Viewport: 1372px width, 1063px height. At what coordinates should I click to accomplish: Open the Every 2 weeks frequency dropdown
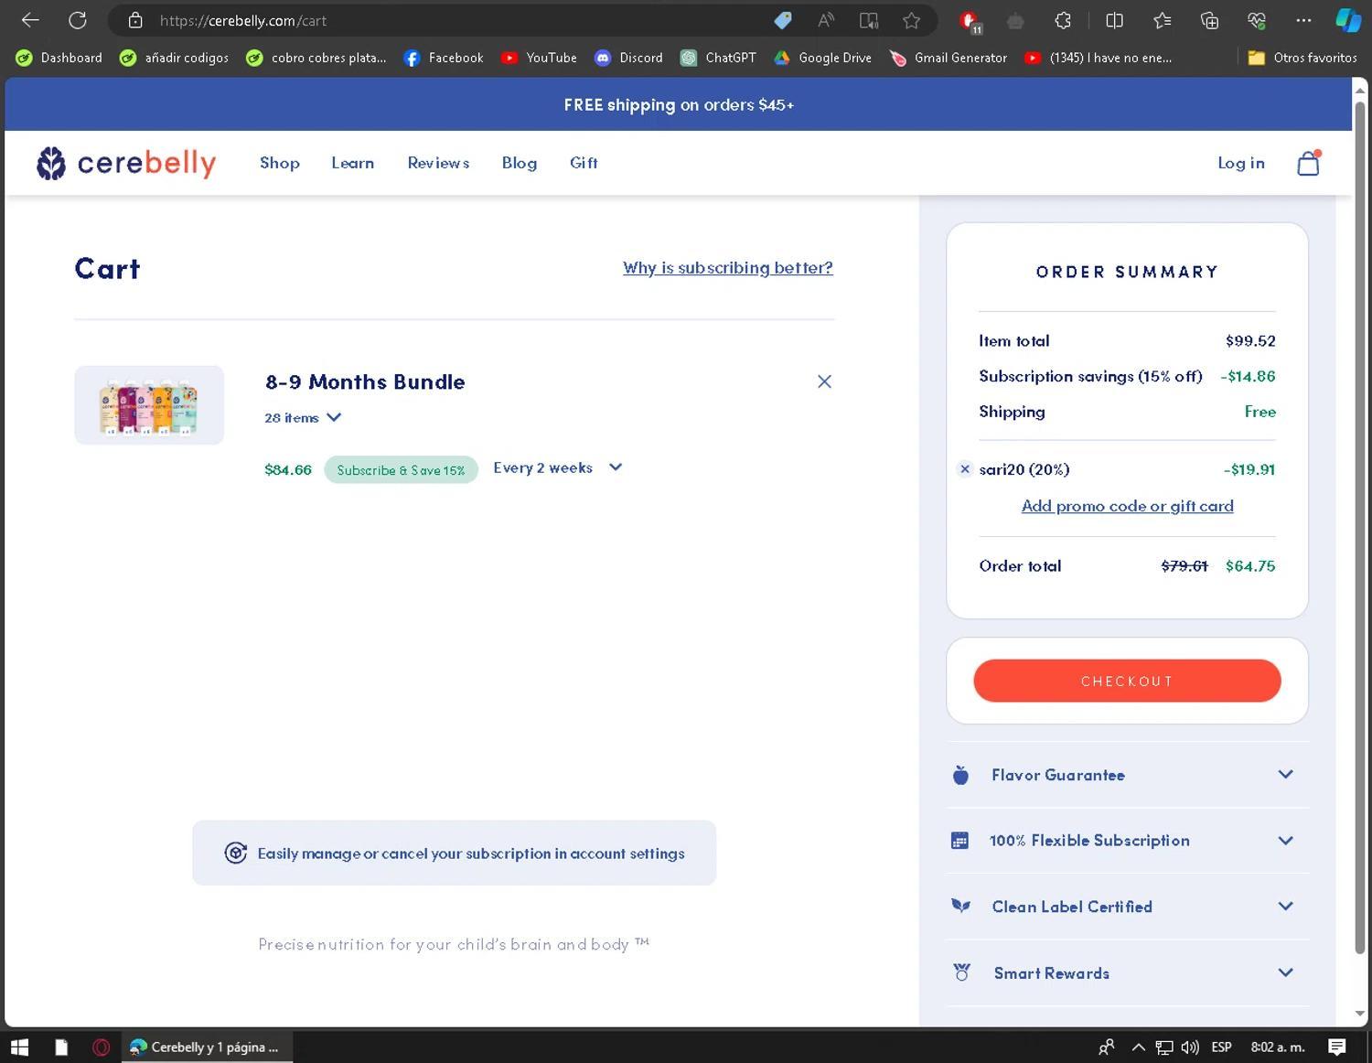[558, 467]
